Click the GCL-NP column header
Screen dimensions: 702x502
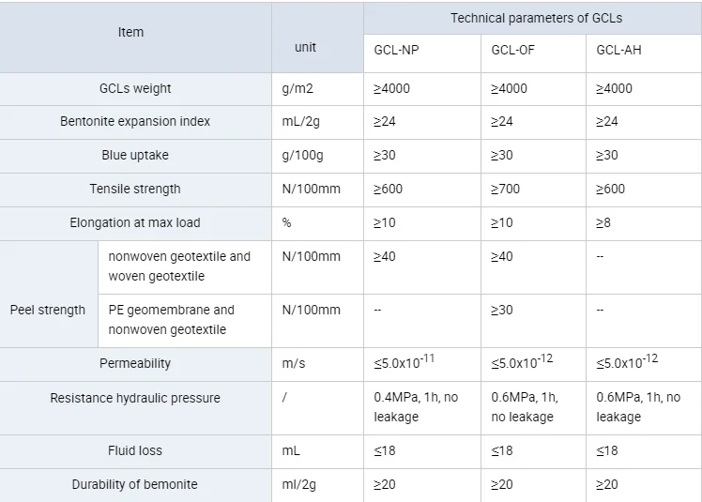click(399, 51)
